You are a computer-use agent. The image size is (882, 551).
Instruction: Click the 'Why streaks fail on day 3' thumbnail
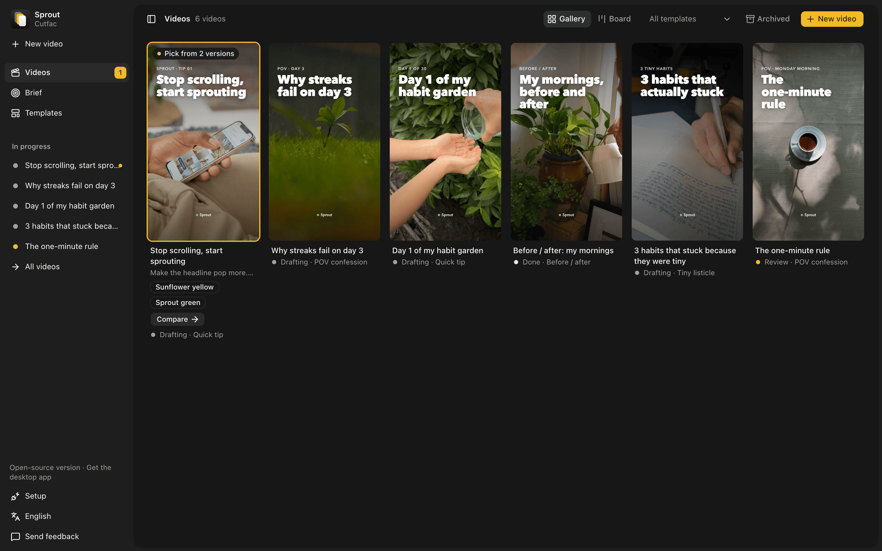324,142
